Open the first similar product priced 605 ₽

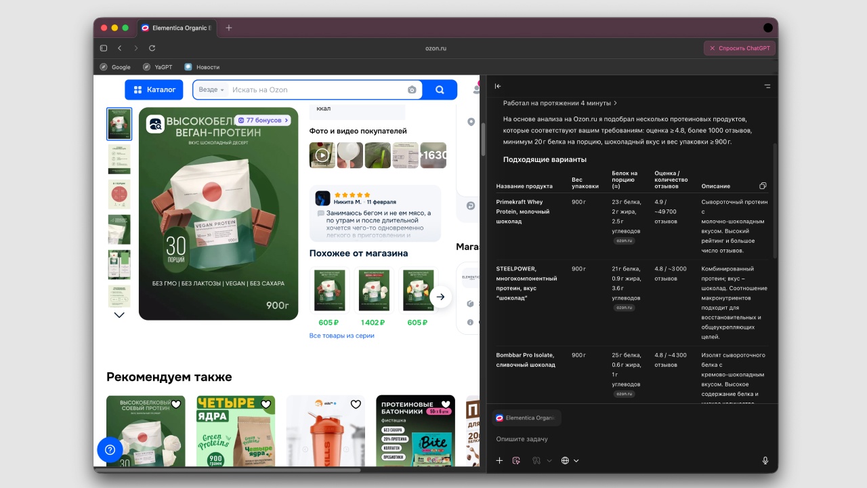(x=329, y=298)
